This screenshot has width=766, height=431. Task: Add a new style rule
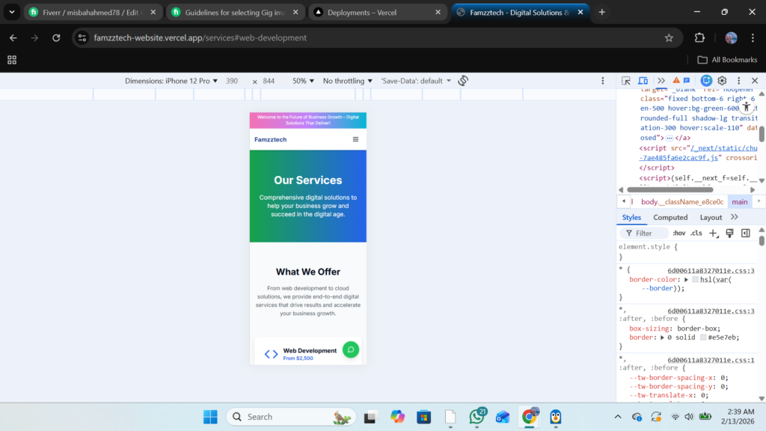point(713,233)
